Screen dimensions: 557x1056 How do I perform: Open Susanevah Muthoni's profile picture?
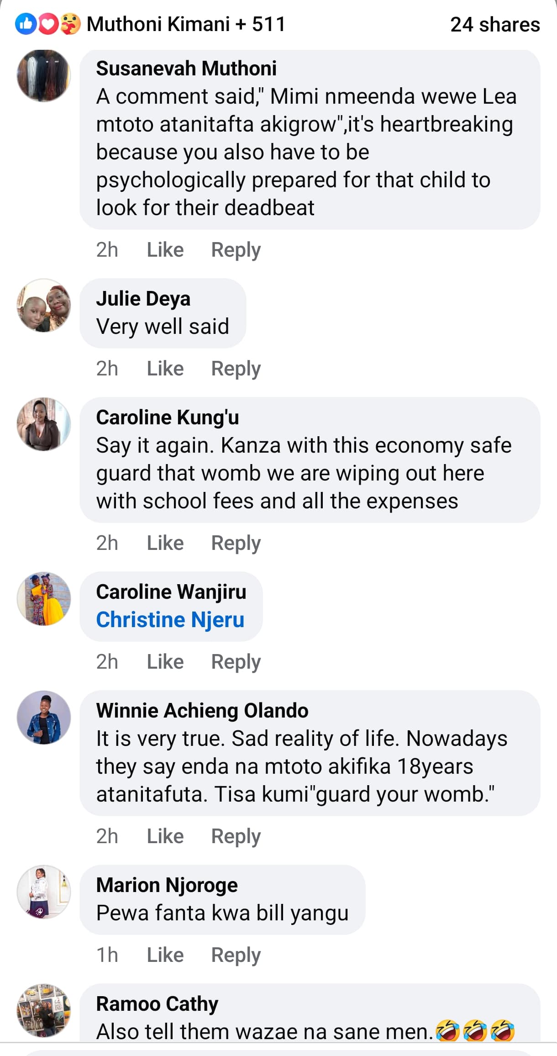pos(44,75)
